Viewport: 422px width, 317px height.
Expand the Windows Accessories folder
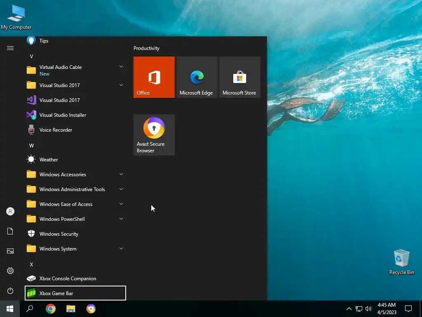pyautogui.click(x=121, y=175)
